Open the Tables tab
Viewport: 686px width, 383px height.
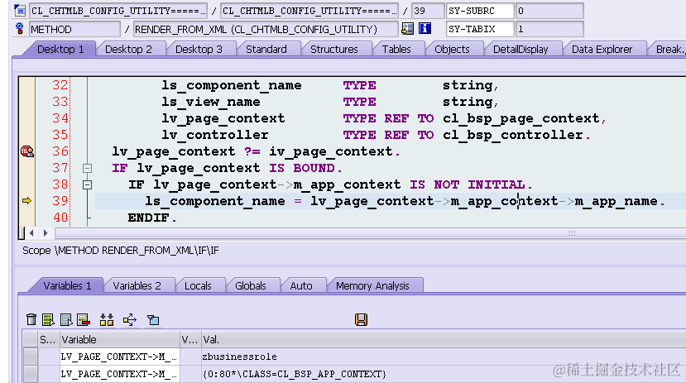(x=396, y=49)
